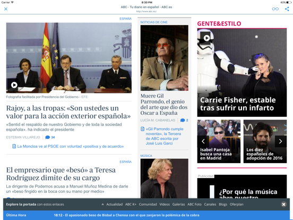Click author Esteban Villarejo
This screenshot has height=220, width=293.
tap(23, 137)
